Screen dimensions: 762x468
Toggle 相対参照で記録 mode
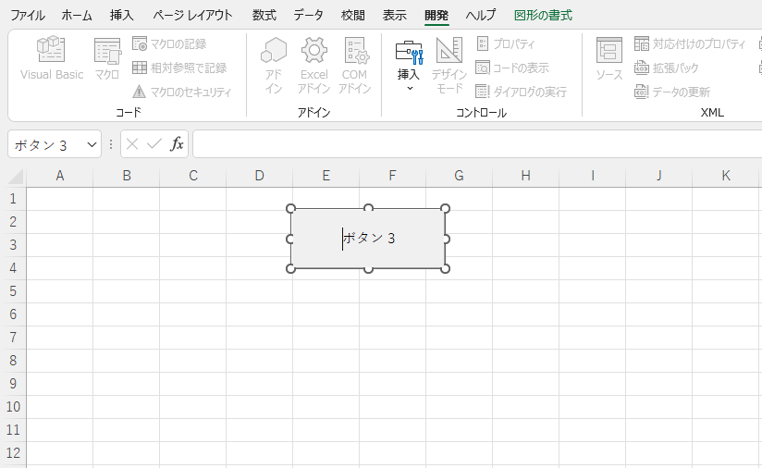click(x=179, y=68)
